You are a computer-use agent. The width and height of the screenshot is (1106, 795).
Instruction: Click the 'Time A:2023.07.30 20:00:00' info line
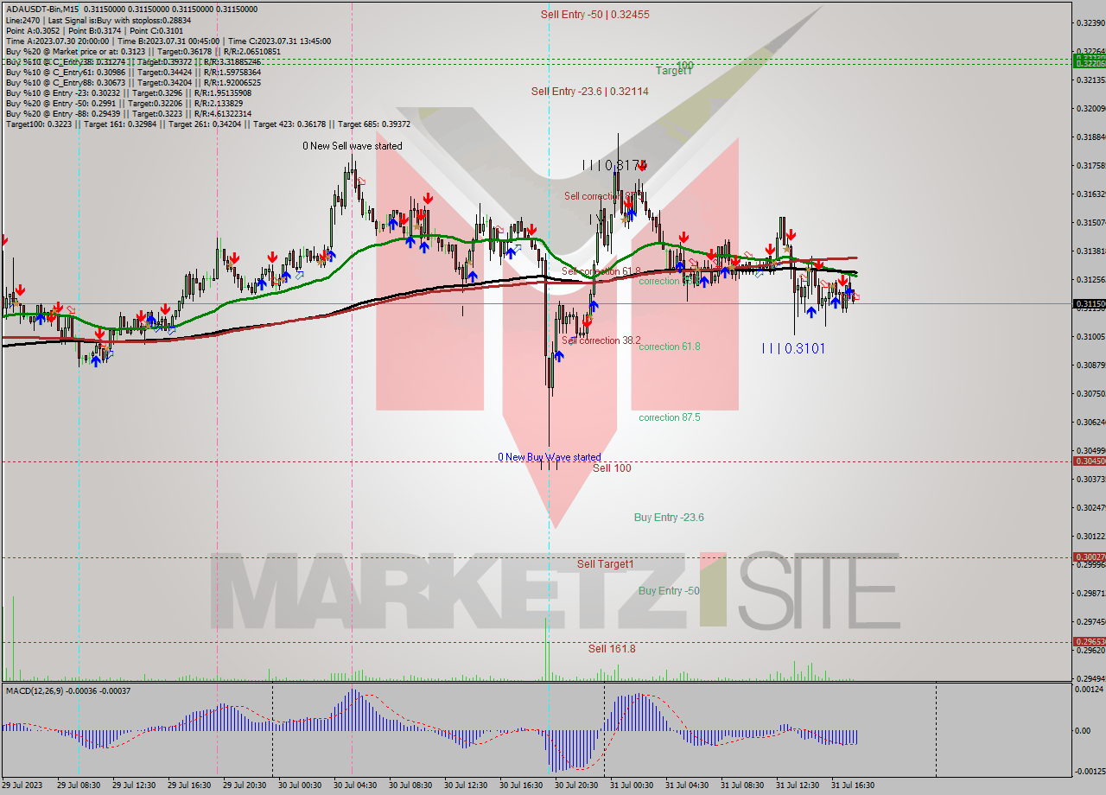tap(168, 41)
